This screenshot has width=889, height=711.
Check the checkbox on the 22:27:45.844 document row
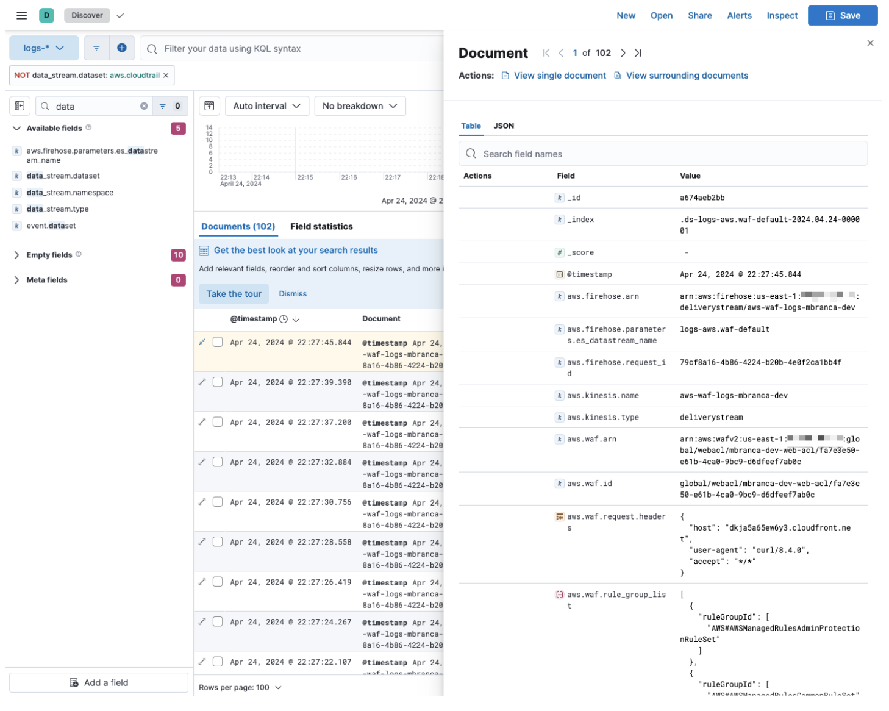[218, 342]
